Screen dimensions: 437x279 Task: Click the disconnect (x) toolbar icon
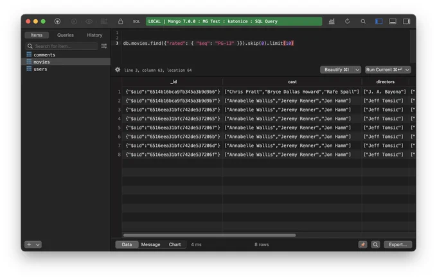pyautogui.click(x=74, y=21)
